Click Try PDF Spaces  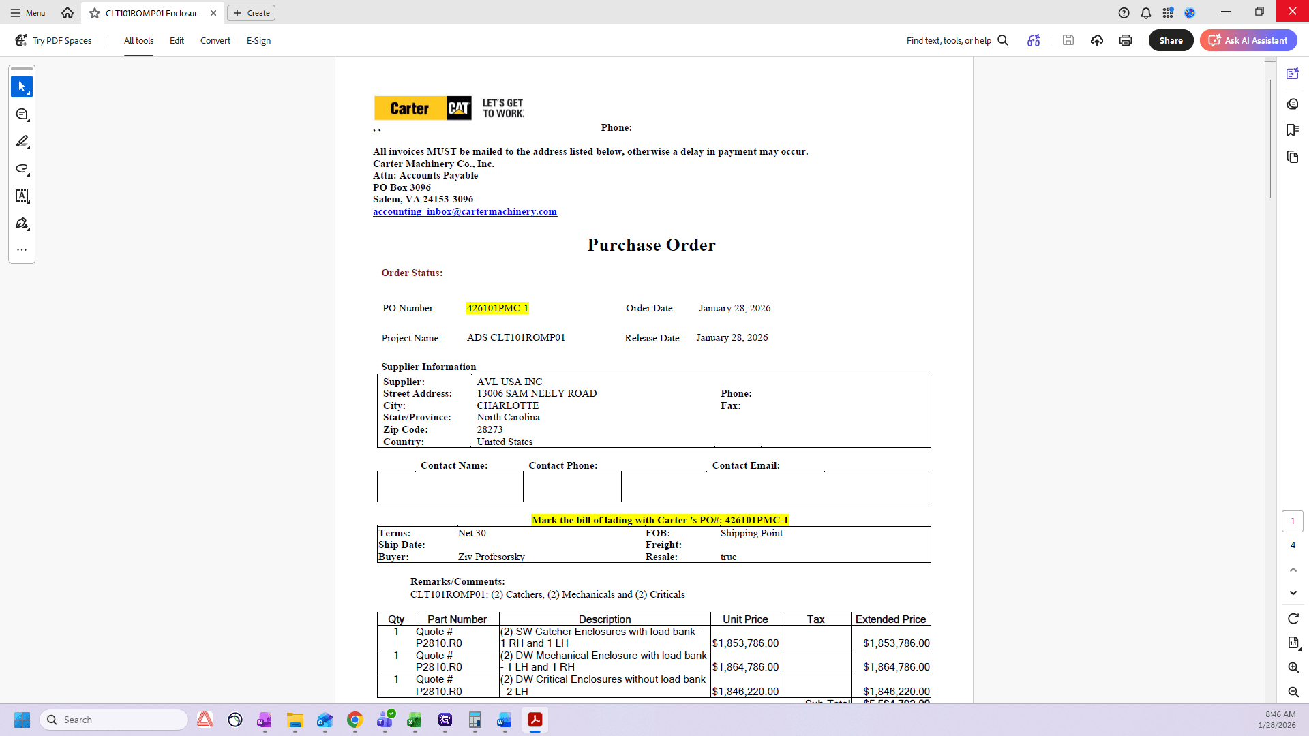pos(54,40)
